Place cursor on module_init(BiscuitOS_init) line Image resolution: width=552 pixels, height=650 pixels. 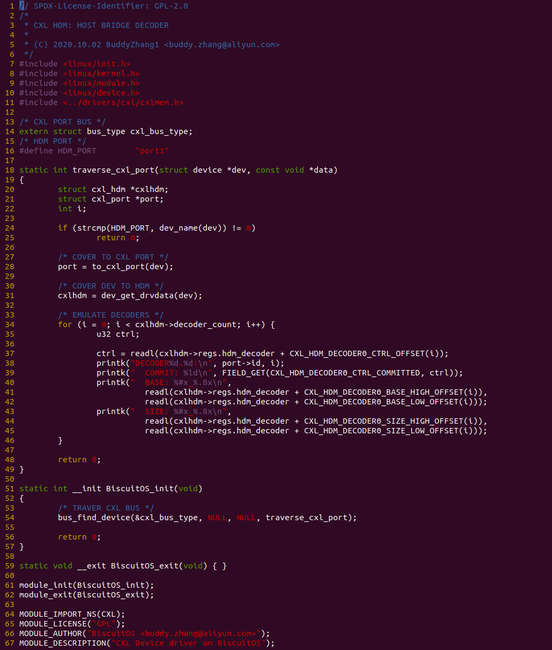(86, 585)
